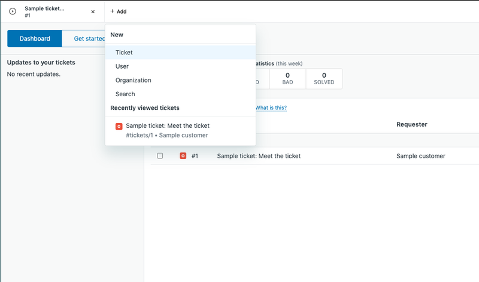The image size is (479, 282).
Task: Tick the checkbox for ticket #1
Action: 160,156
